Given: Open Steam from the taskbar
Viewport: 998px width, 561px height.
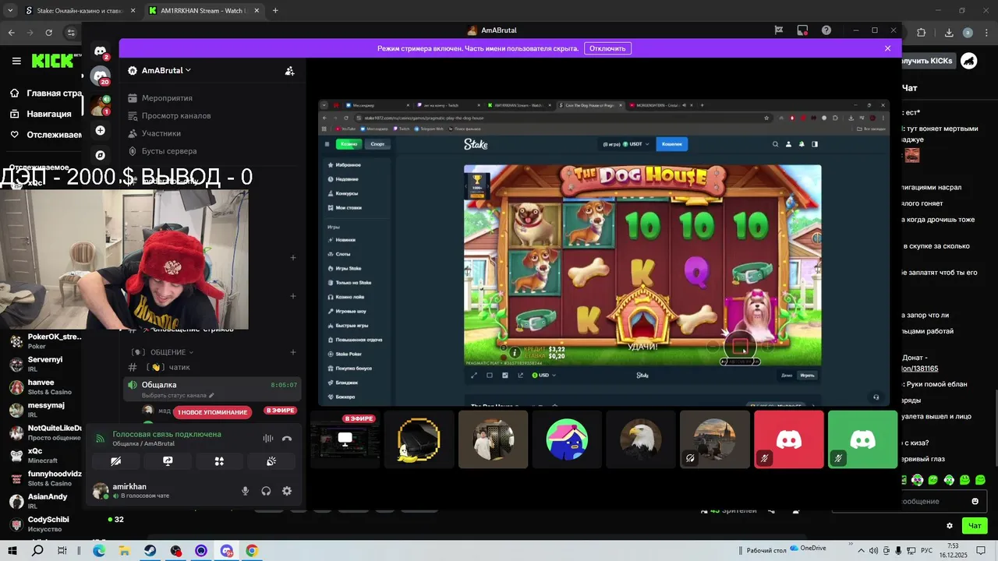Looking at the screenshot, I should (x=150, y=551).
